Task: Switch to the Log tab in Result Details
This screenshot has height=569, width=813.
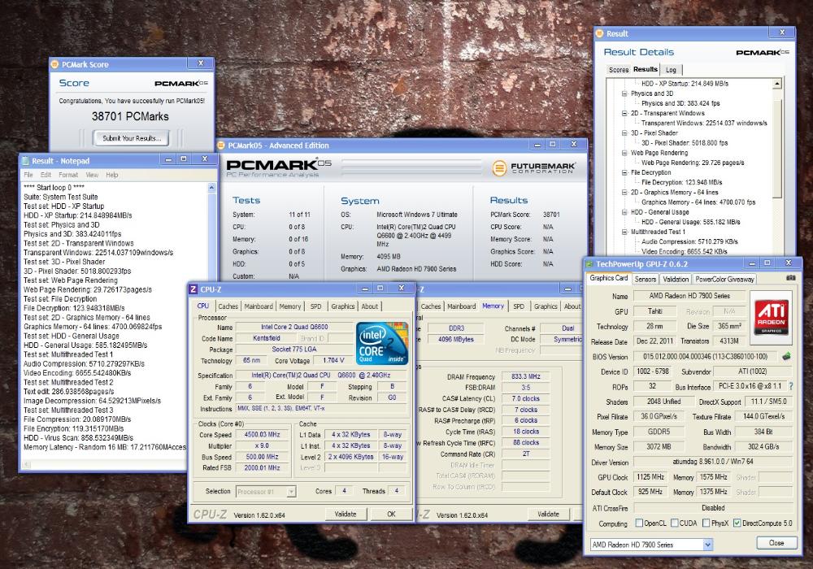Action: pos(671,69)
